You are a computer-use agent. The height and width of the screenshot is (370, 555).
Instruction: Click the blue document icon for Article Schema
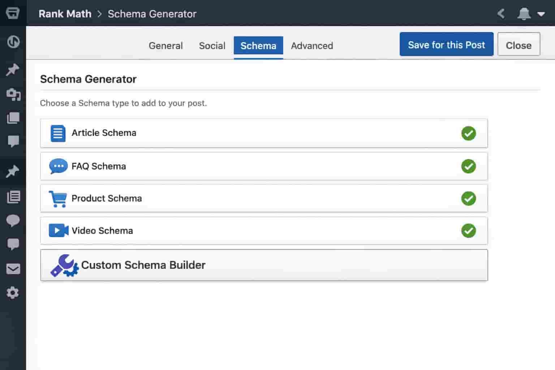pos(58,133)
